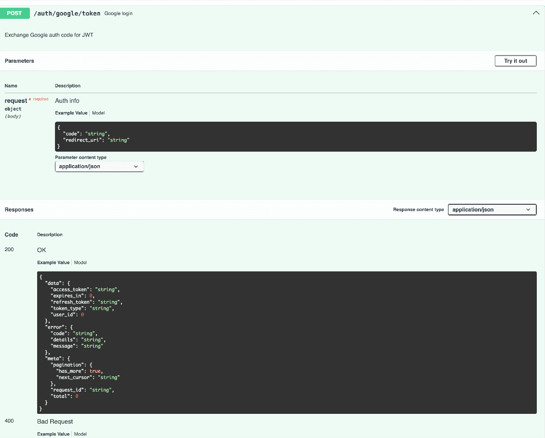Click "request_id" key in response example

tap(67, 390)
